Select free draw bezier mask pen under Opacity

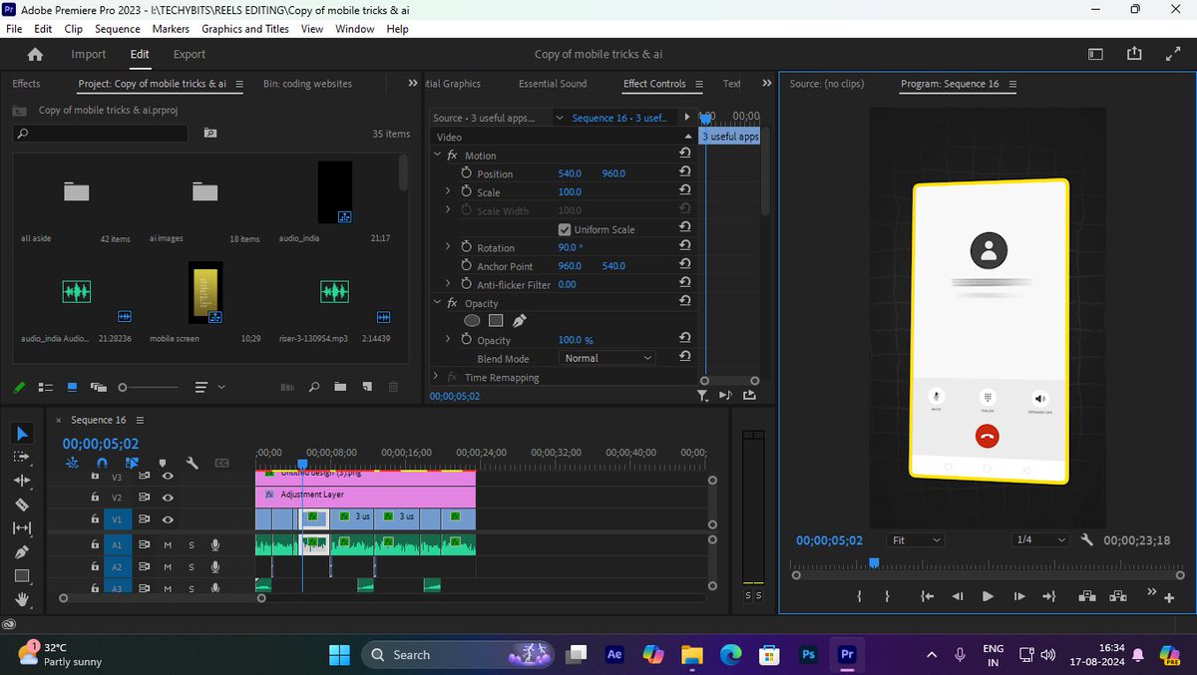519,321
